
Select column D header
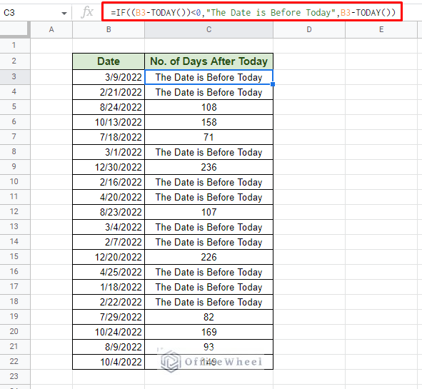[309, 29]
